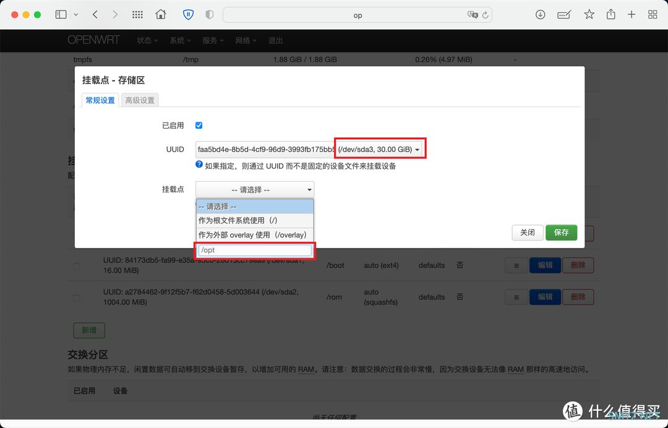Image resolution: width=668 pixels, height=428 pixels.
Task: Open the 网络 menu
Action: (x=246, y=40)
